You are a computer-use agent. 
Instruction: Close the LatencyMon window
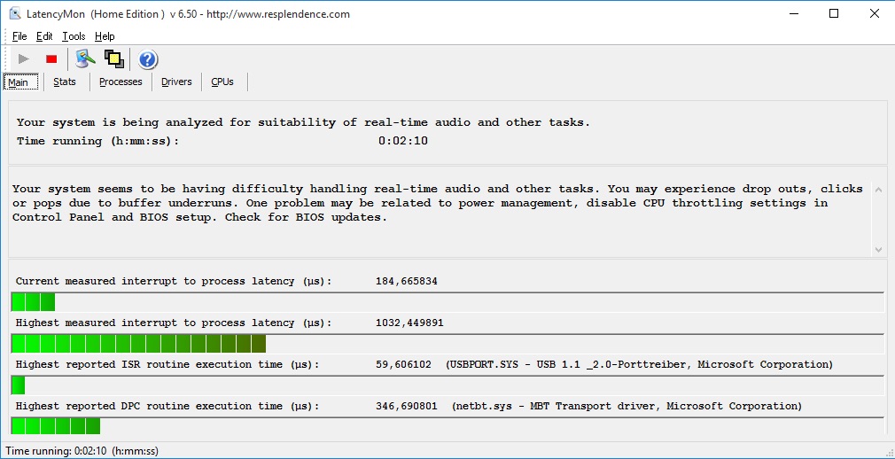click(874, 13)
